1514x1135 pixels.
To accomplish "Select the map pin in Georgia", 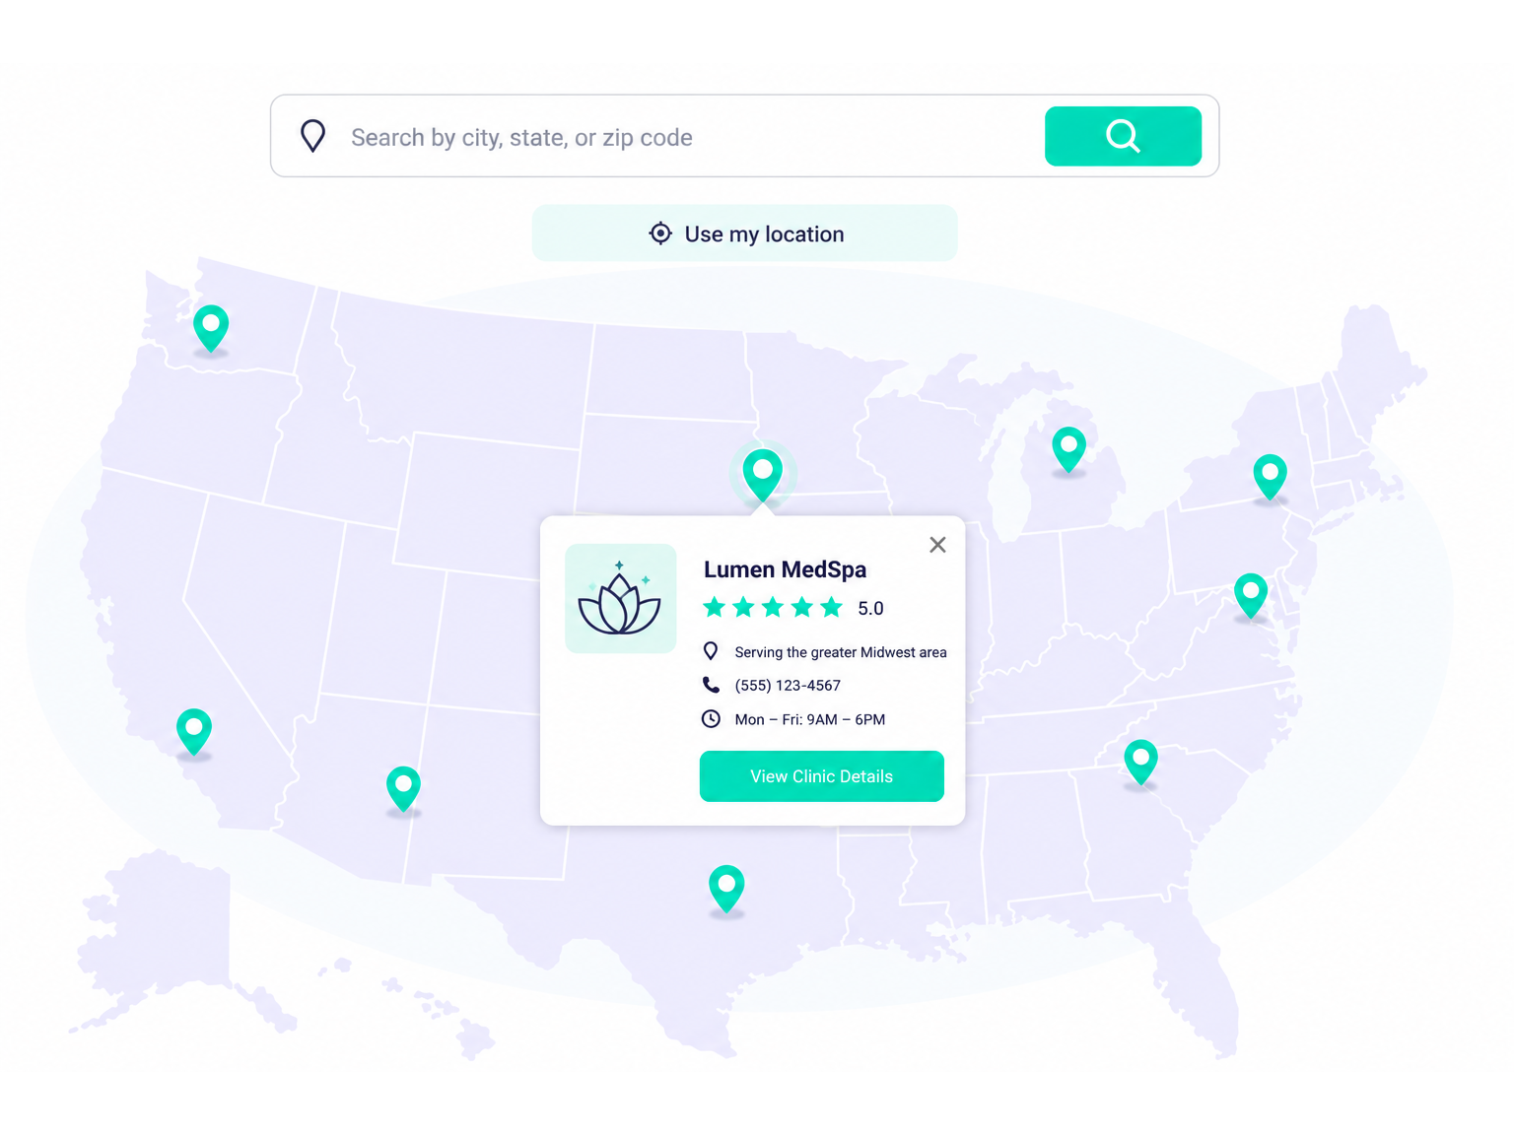I will [x=1140, y=763].
